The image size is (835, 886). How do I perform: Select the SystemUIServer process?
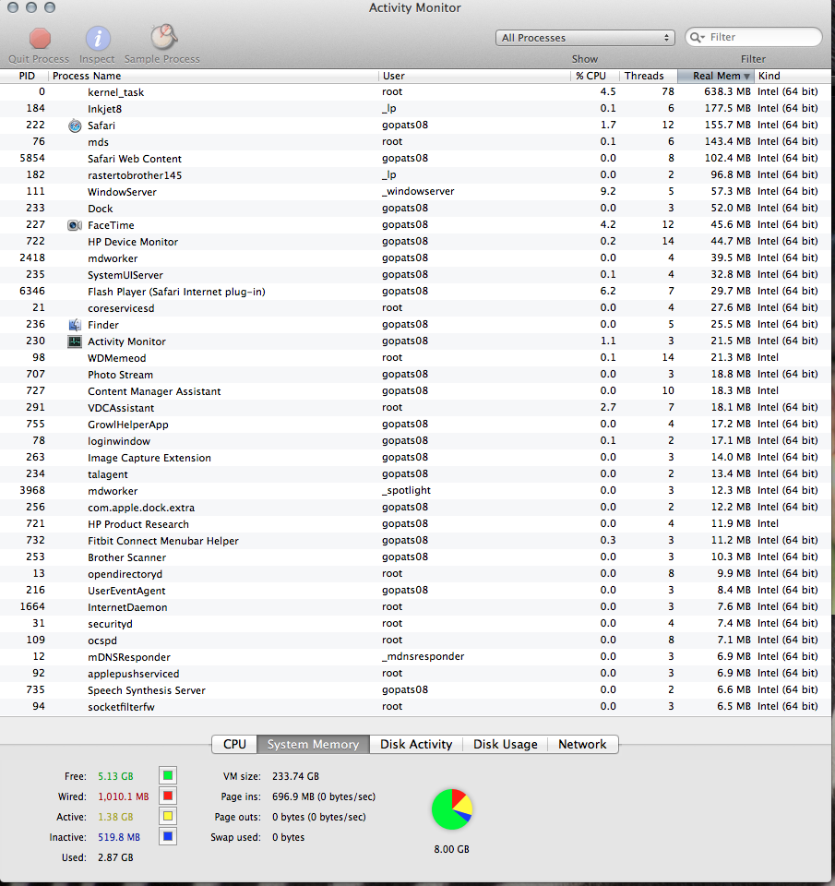pyautogui.click(x=415, y=275)
